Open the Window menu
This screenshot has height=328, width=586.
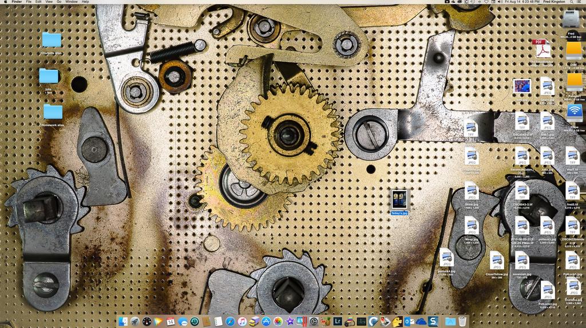click(72, 2)
